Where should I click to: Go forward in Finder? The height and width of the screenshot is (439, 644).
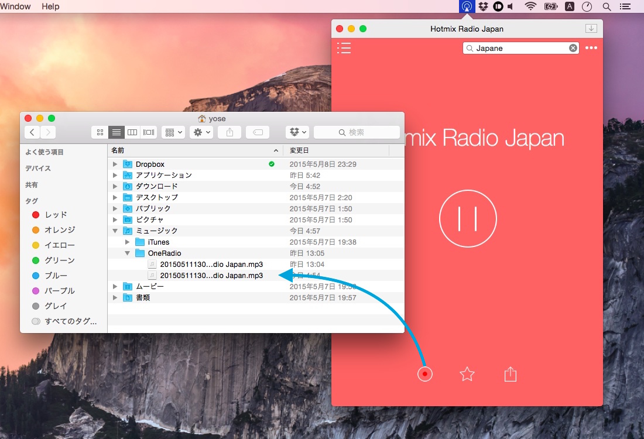[48, 132]
